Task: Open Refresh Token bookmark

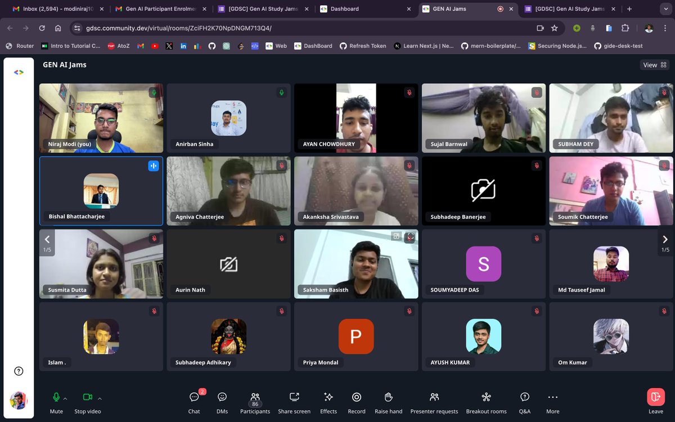Action: click(363, 46)
